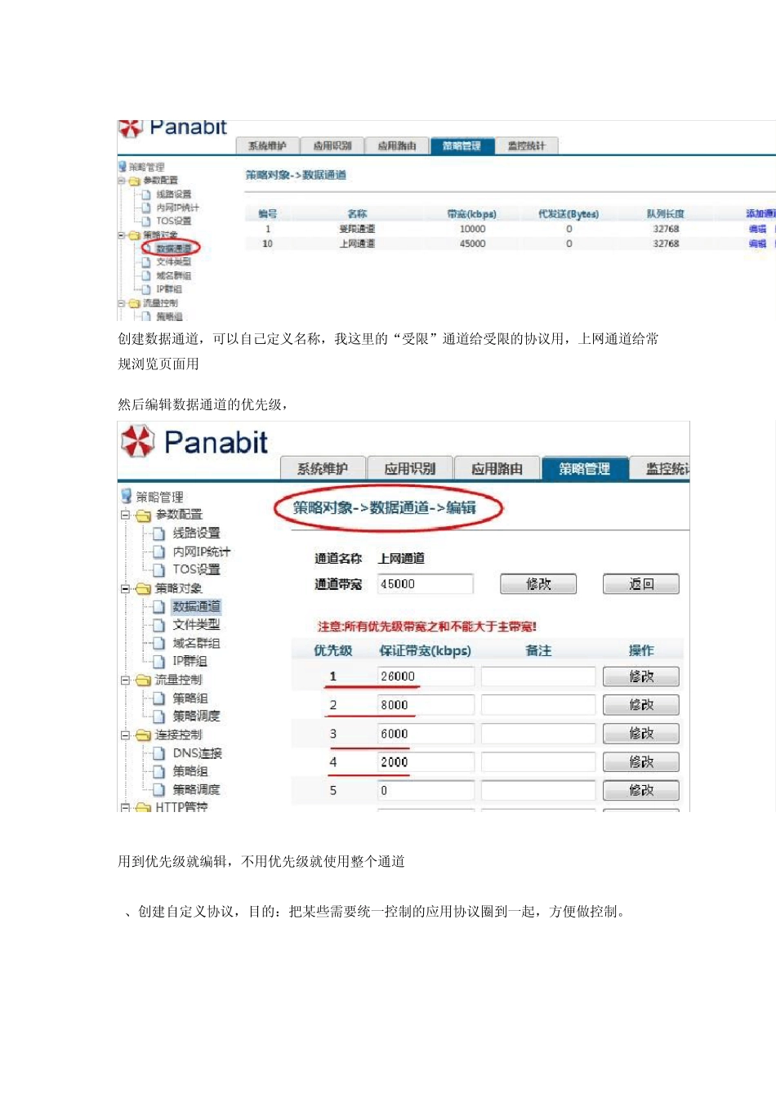Click the 策略调度 page icon under 流量控制 in edit-page tree
Screen dimensions: 776x1098
[x=159, y=716]
